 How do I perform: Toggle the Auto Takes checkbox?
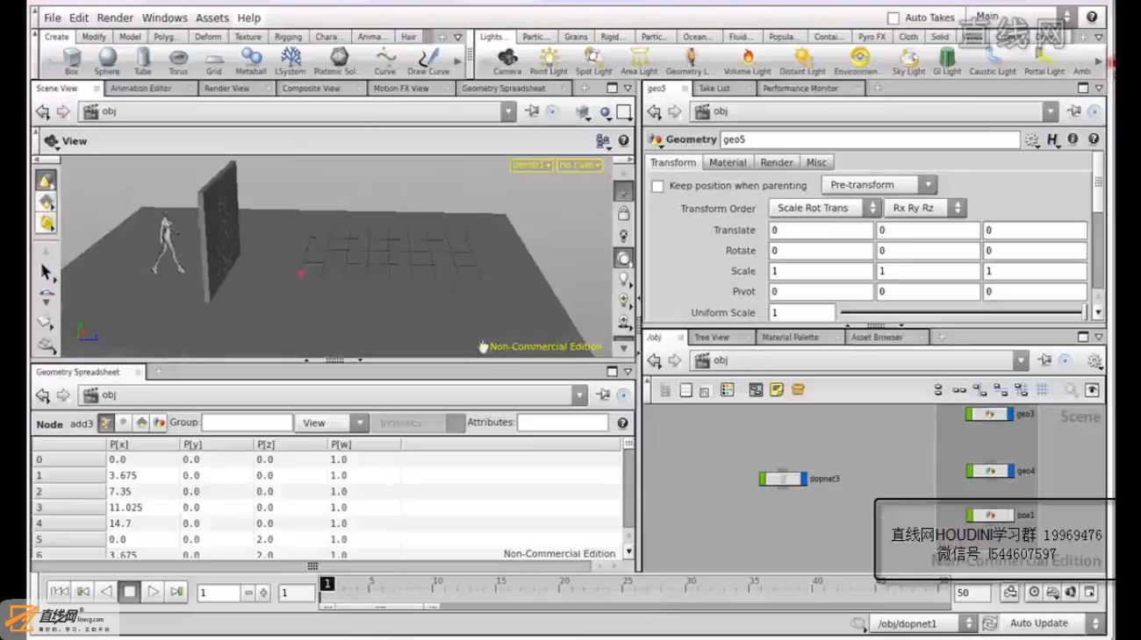click(893, 18)
